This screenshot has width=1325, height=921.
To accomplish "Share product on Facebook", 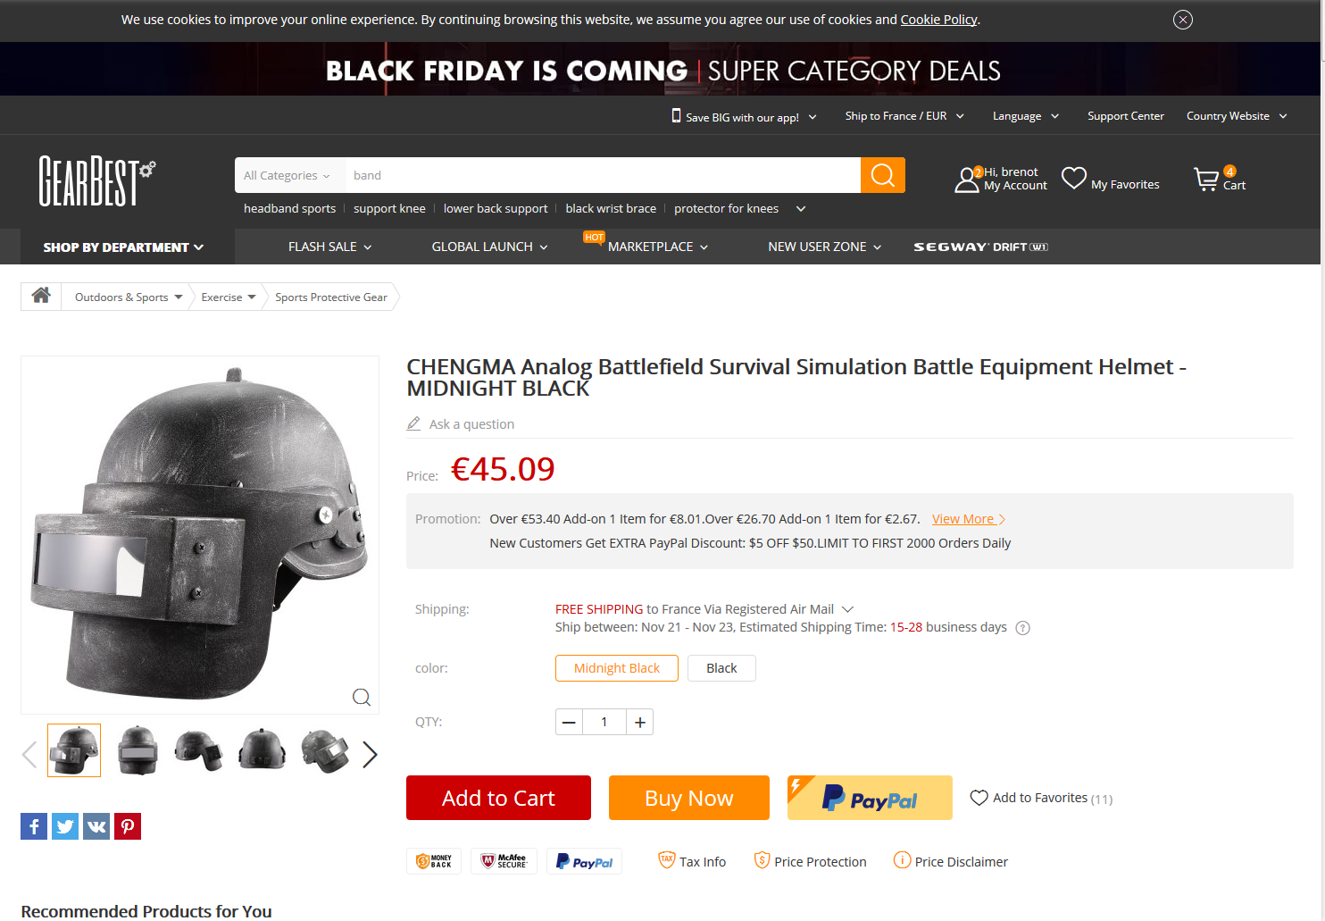I will (x=34, y=826).
